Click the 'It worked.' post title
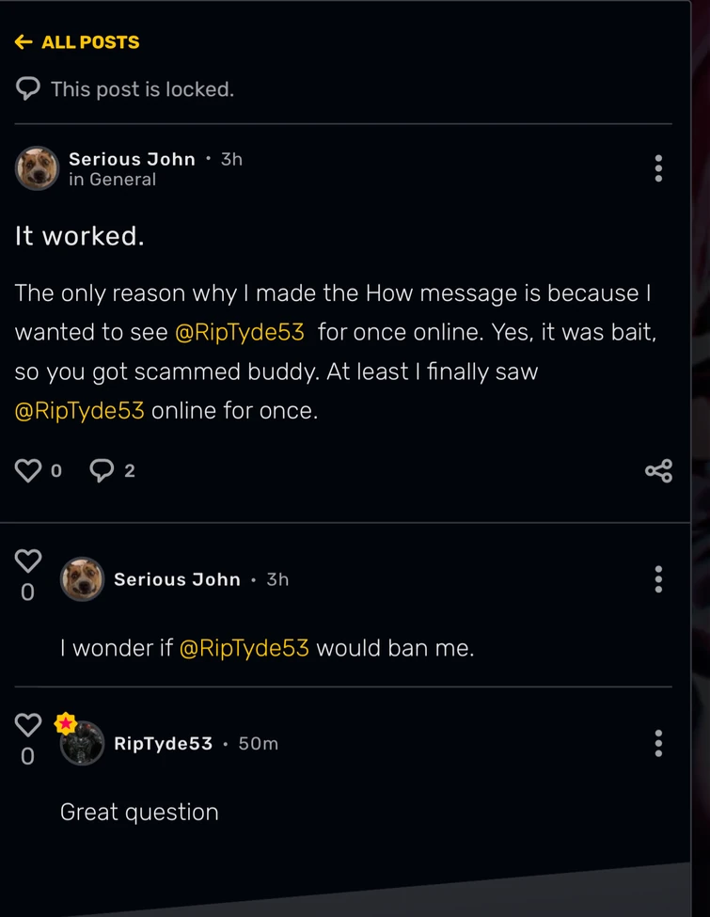The image size is (710, 917). click(x=80, y=236)
